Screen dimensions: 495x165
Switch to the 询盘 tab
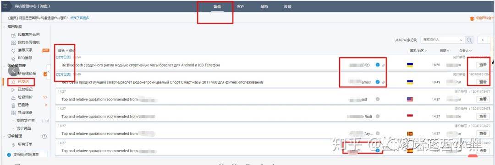217,6
